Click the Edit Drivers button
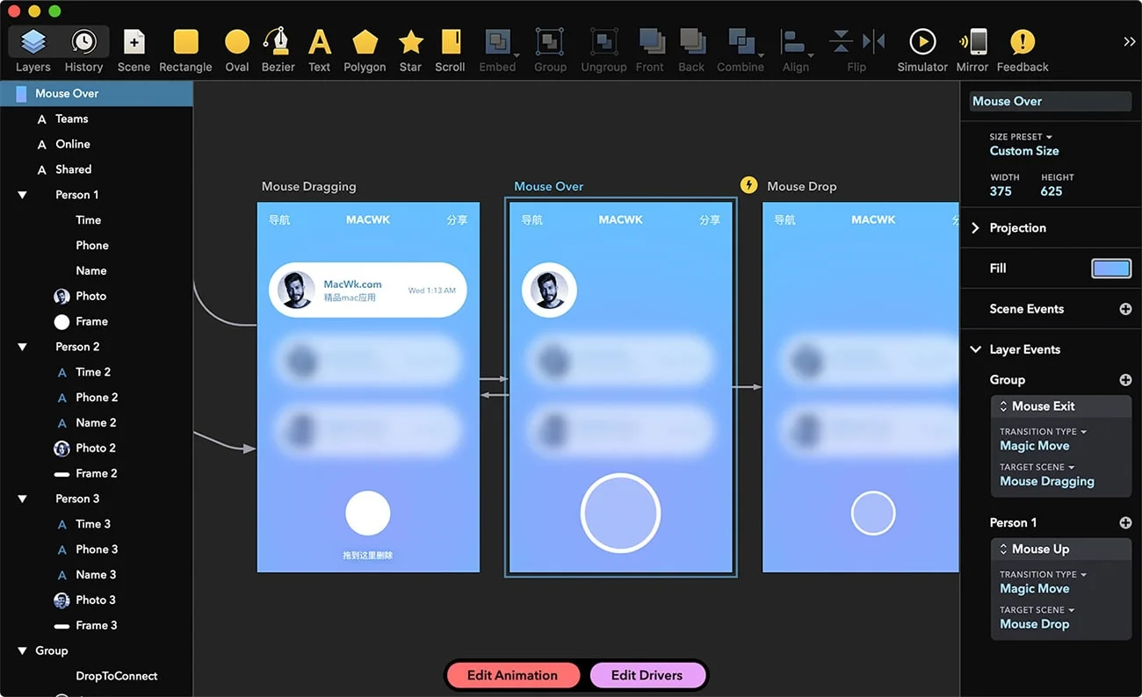The width and height of the screenshot is (1142, 697). click(x=647, y=675)
